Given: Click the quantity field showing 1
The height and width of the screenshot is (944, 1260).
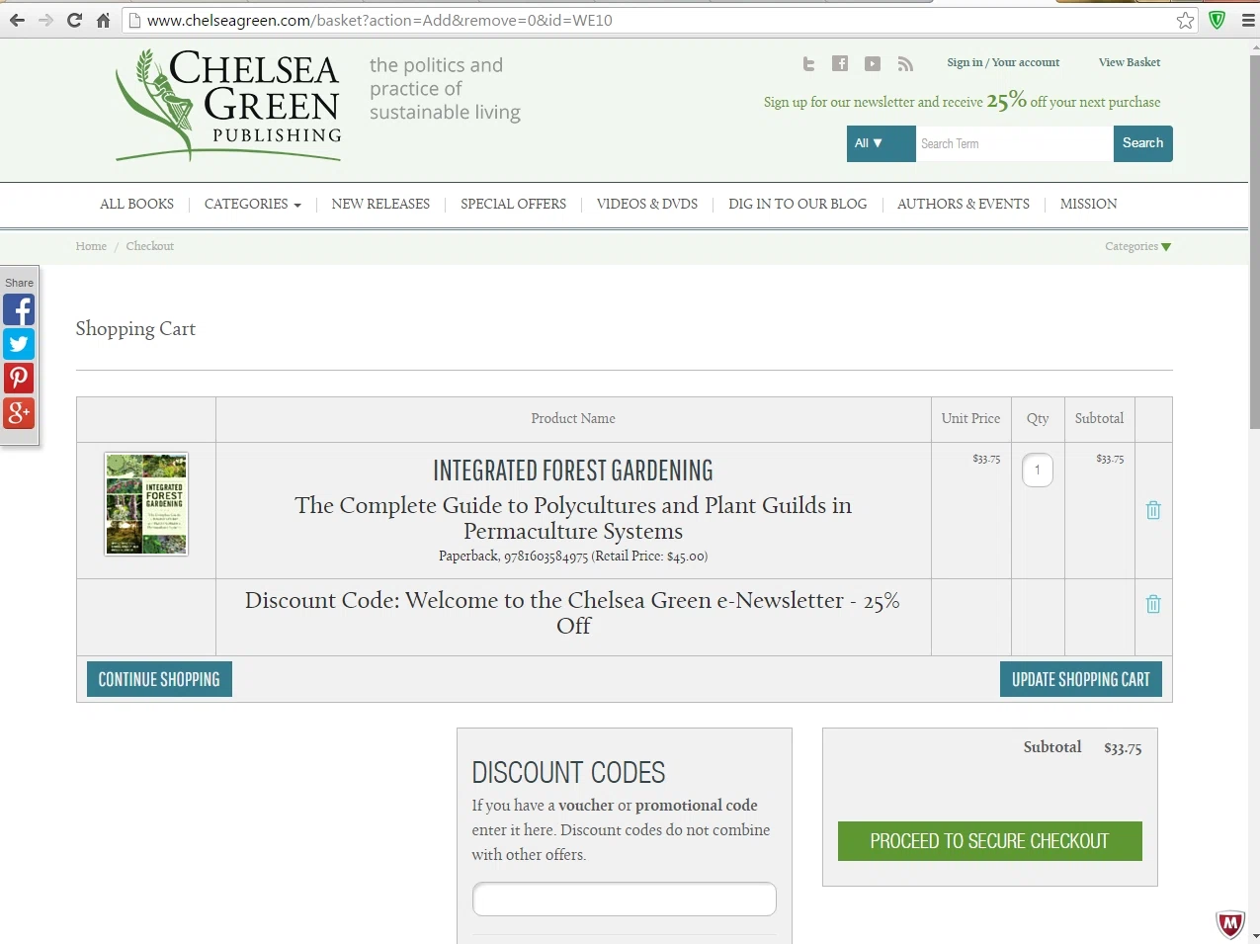Looking at the screenshot, I should tap(1038, 471).
